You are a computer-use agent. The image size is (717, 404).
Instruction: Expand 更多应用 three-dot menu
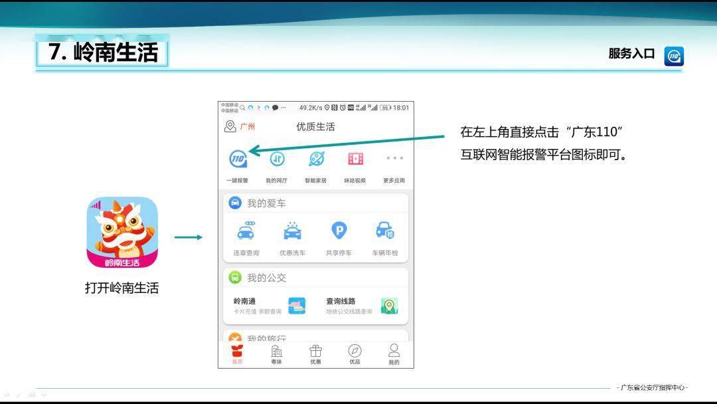pos(394,158)
